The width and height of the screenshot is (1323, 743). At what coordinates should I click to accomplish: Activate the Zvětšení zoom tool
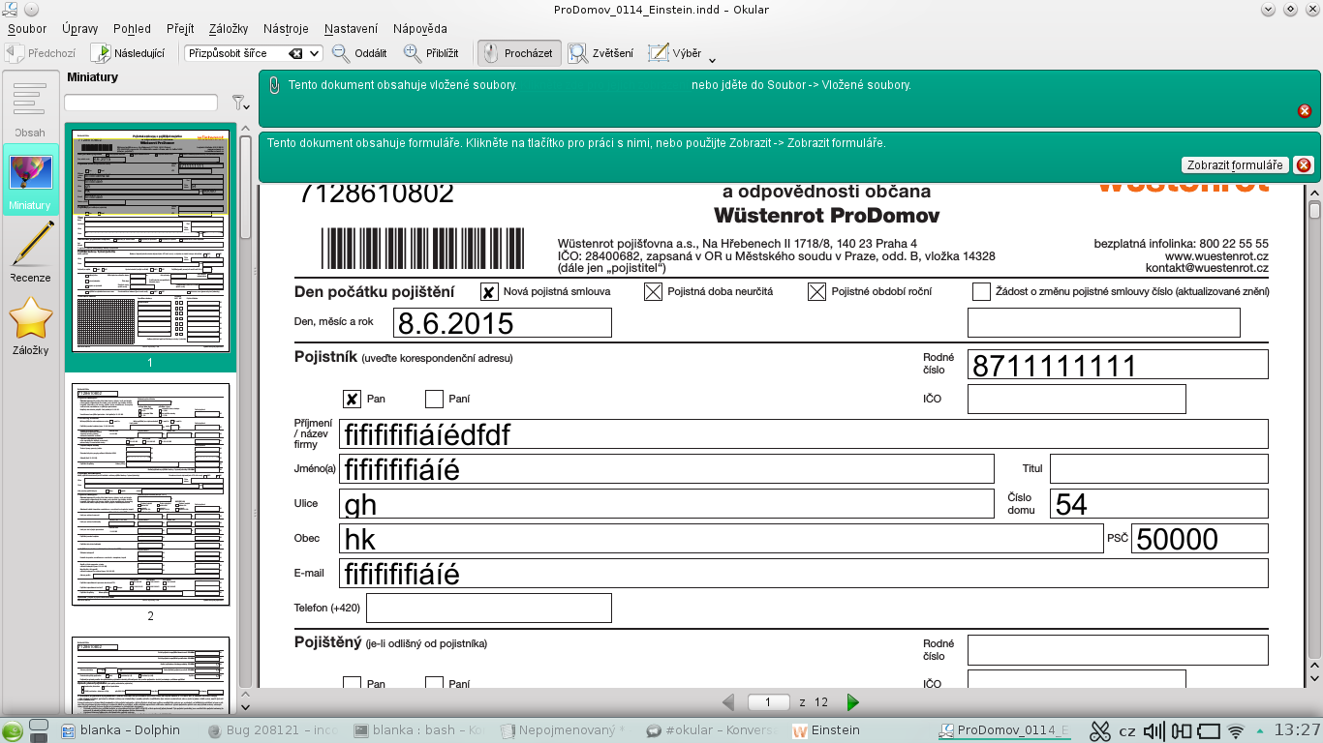(601, 53)
